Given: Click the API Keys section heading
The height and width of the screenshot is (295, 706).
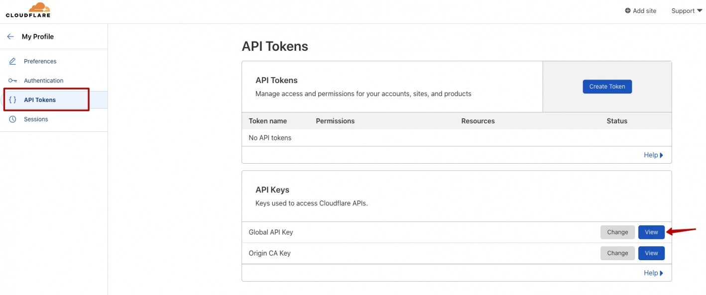Looking at the screenshot, I should point(272,190).
